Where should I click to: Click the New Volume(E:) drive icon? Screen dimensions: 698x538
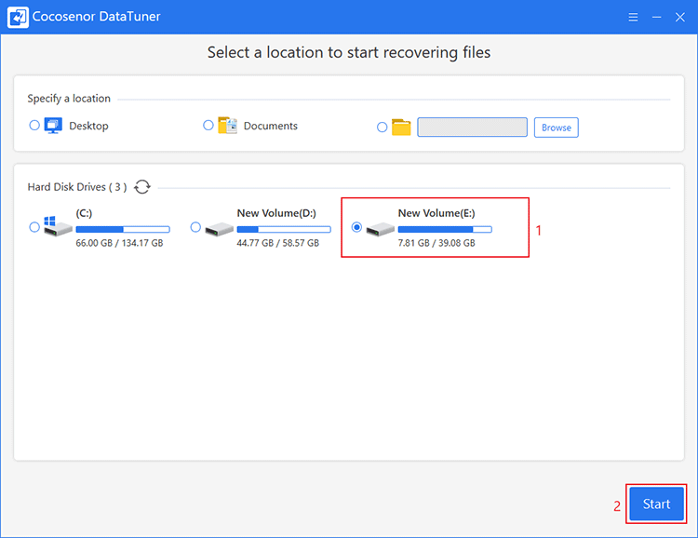(380, 229)
